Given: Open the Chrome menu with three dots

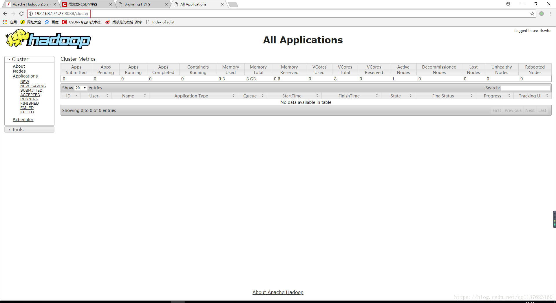Looking at the screenshot, I should click(x=551, y=14).
